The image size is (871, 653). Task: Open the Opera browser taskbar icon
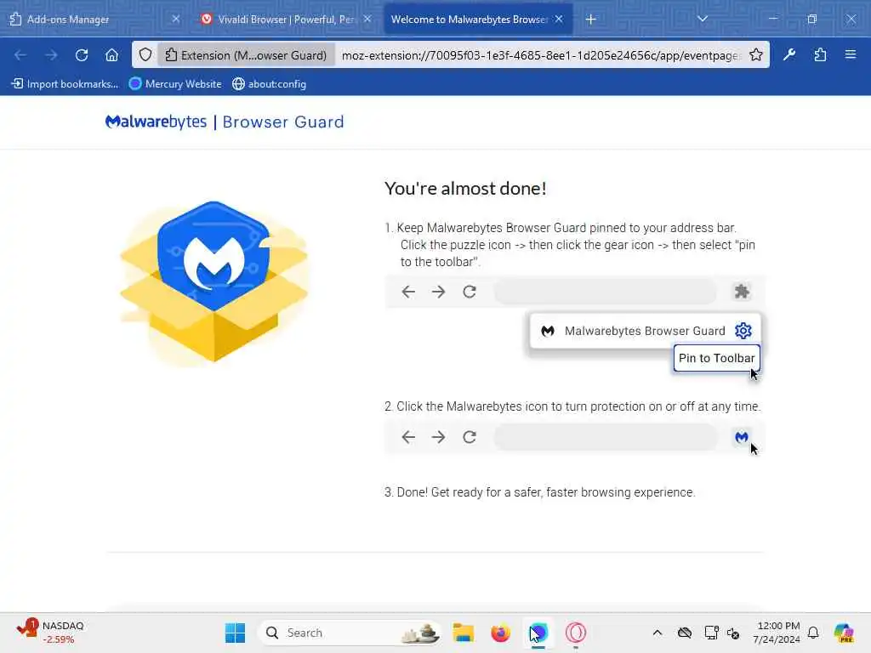coord(576,633)
